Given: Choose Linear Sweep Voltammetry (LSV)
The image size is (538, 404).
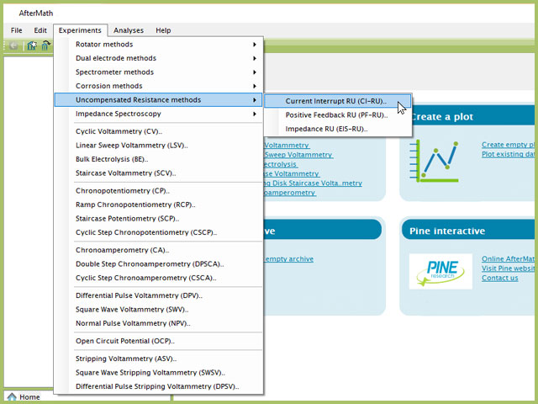Looking at the screenshot, I should (159, 146).
